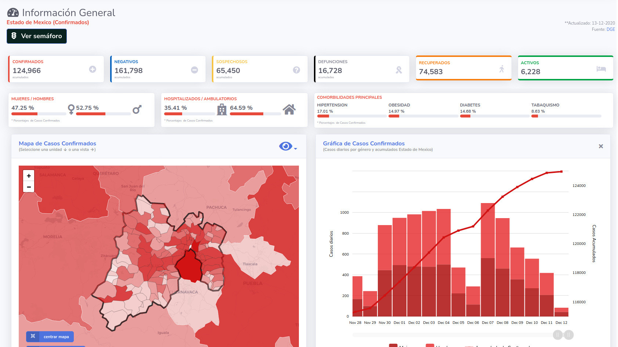Click the COMORBILIDADES PRINCIPALES heading

click(350, 97)
